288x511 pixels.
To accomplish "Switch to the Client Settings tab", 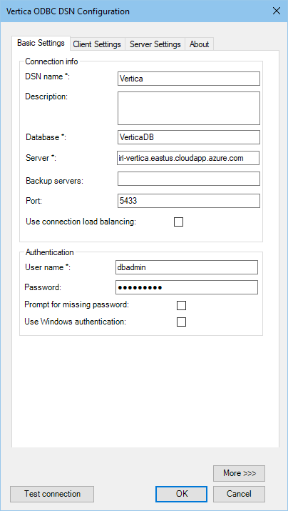I will pyautogui.click(x=97, y=44).
